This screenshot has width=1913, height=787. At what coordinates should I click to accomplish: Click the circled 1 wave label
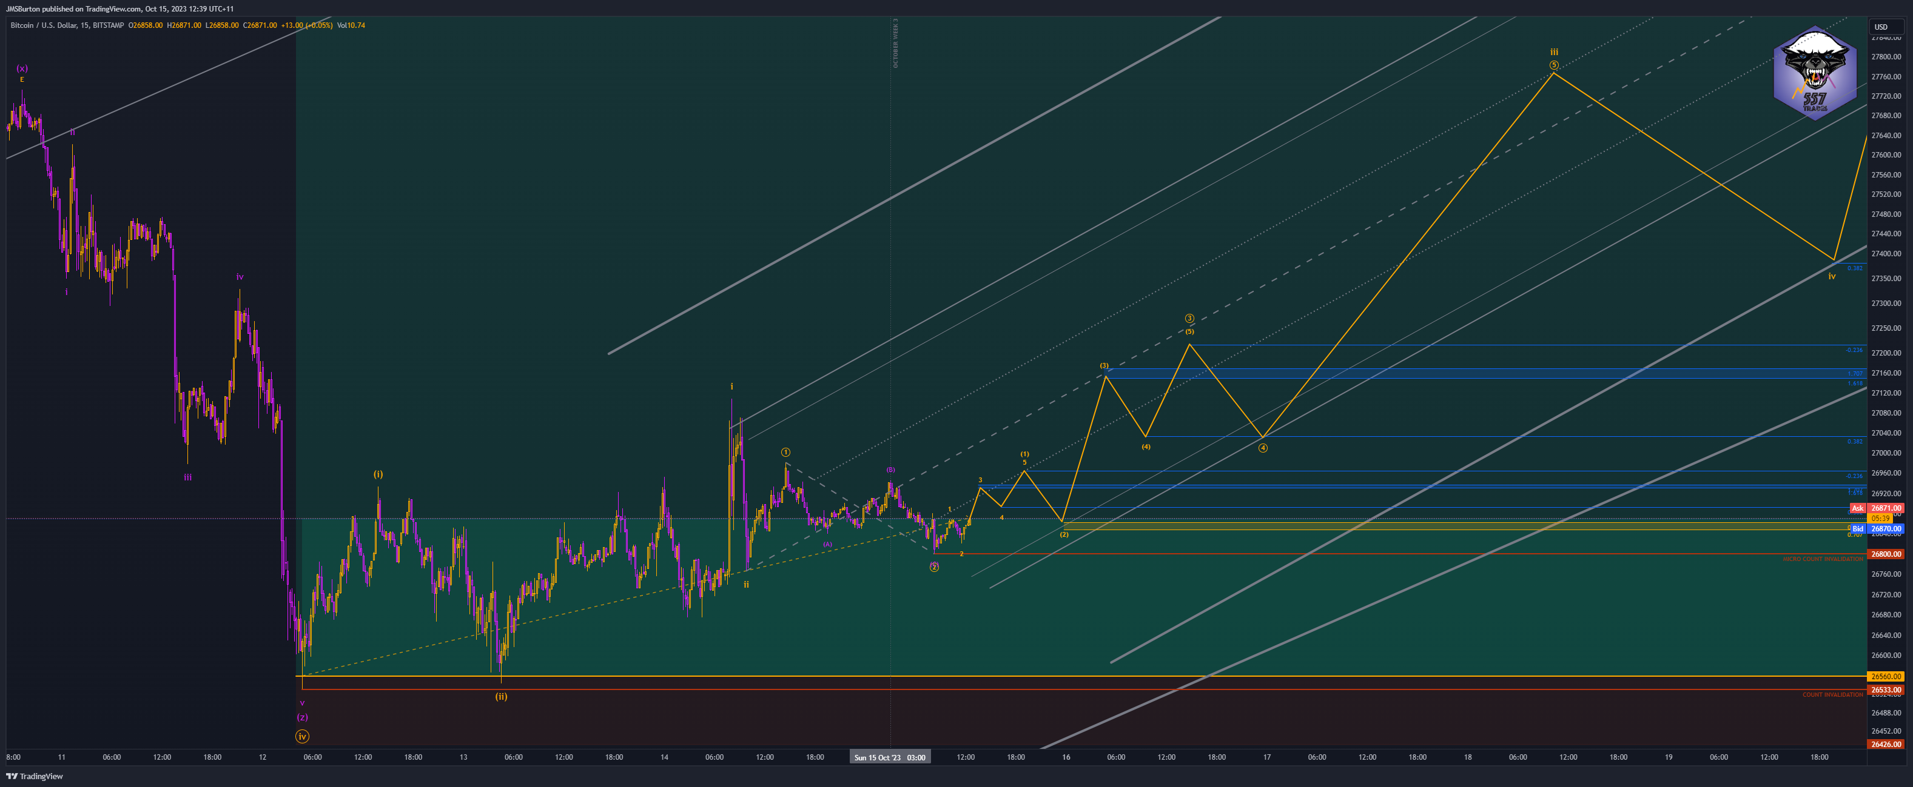point(785,453)
